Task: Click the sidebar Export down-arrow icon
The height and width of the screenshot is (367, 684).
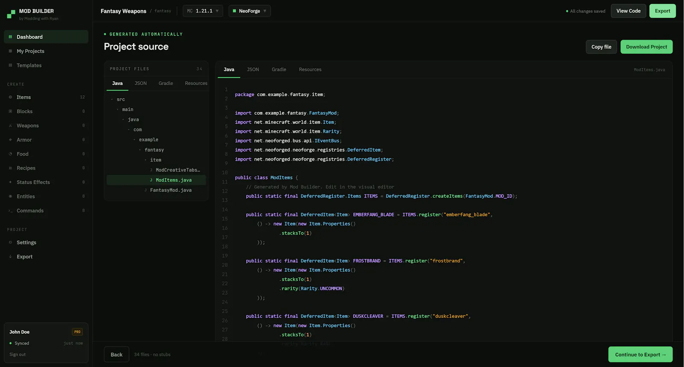Action: [10, 256]
